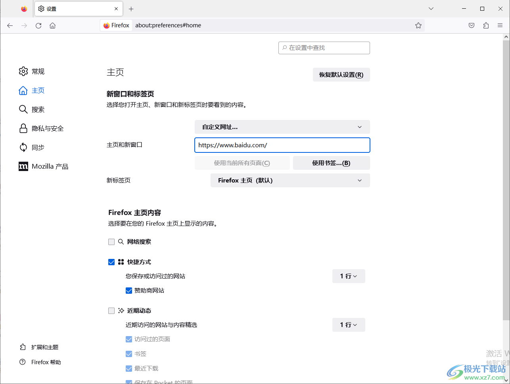The image size is (510, 384).
Task: Select the 主页 home settings section
Action: [32, 90]
